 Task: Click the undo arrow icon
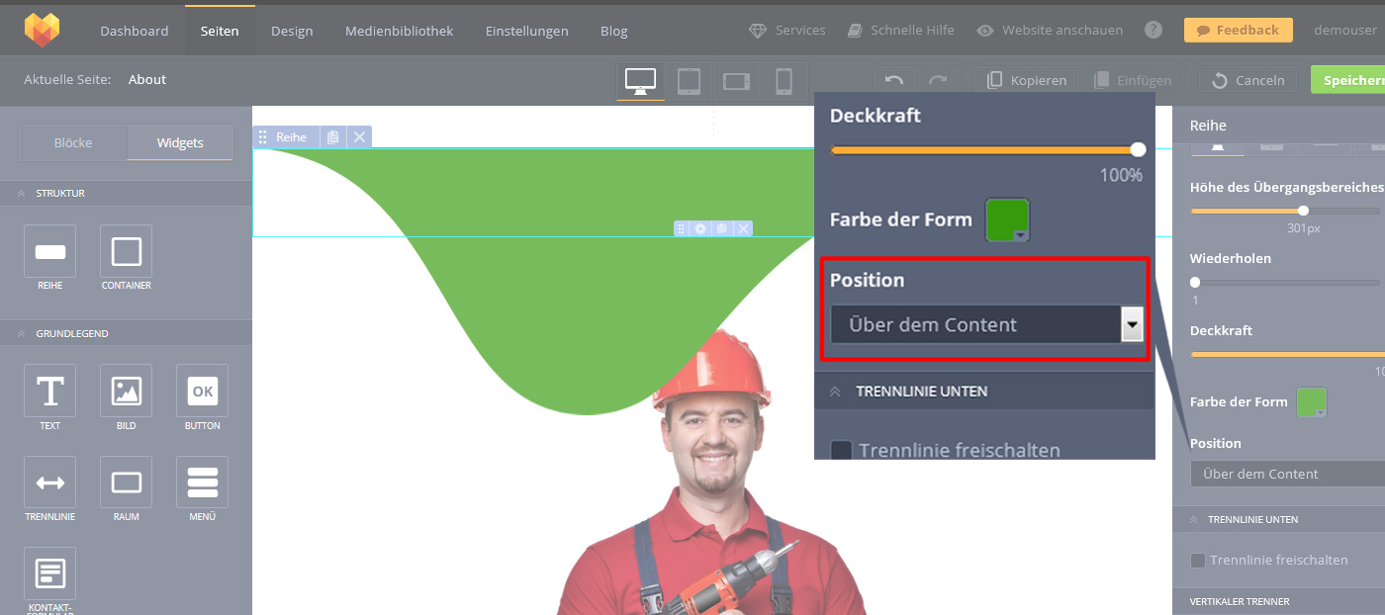click(x=894, y=80)
